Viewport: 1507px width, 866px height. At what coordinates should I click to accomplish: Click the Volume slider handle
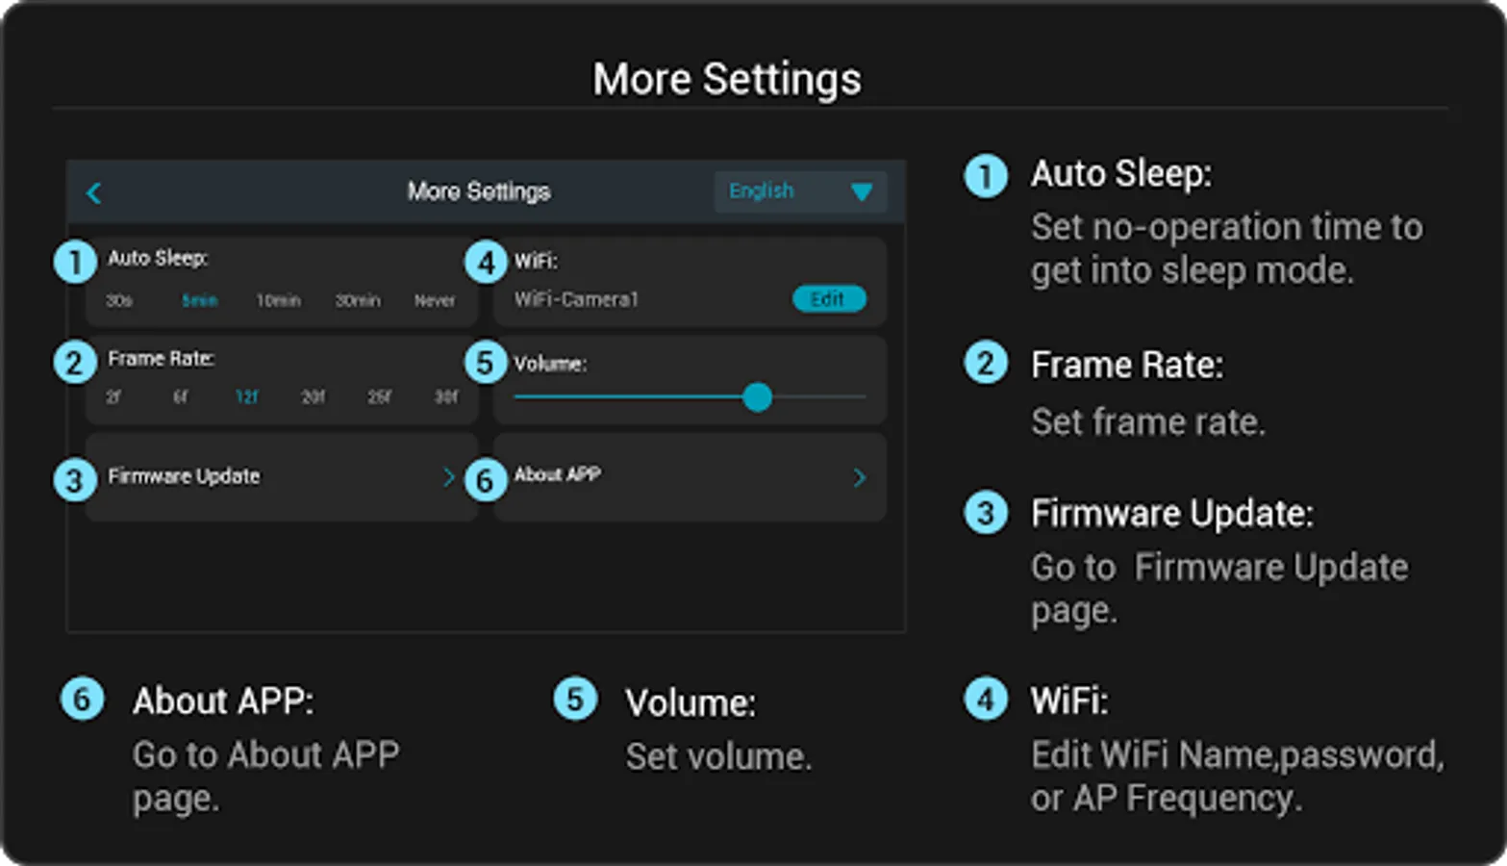(758, 396)
